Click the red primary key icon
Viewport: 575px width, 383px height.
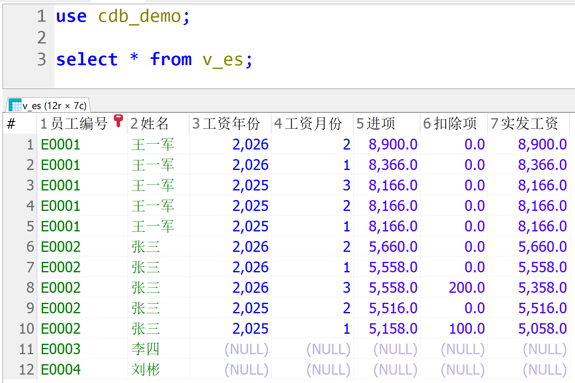click(118, 121)
